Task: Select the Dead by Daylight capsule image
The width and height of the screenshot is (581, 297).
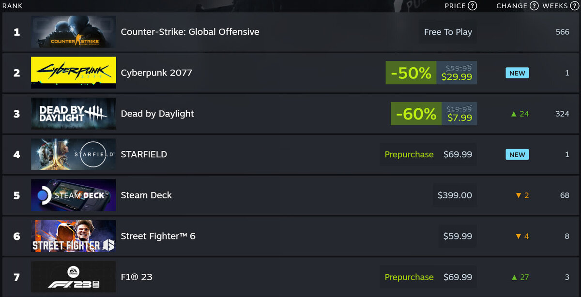Action: click(x=74, y=114)
